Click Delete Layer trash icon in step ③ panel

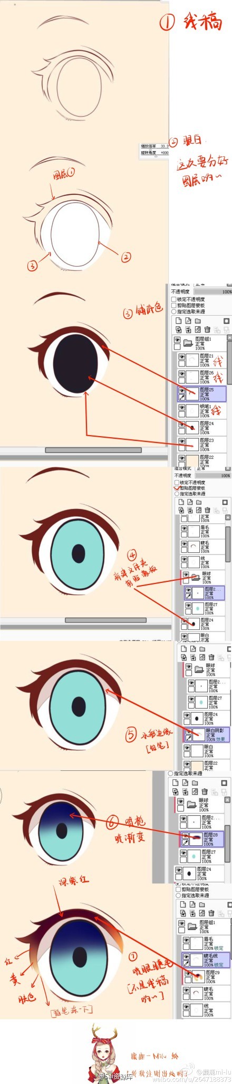pyautogui.click(x=207, y=329)
